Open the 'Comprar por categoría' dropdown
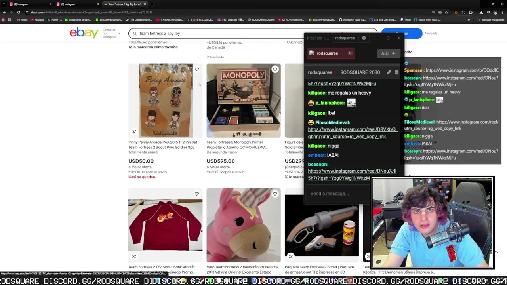Screen dimensions: 507x285 pos(111,33)
